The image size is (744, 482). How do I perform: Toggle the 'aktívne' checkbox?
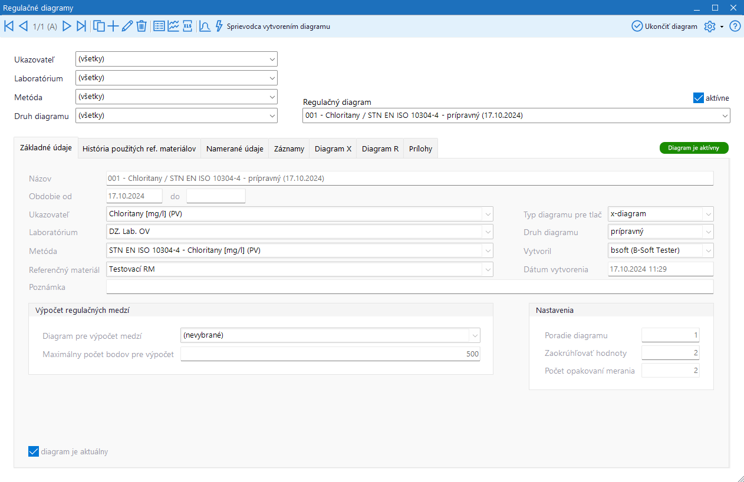click(x=699, y=98)
